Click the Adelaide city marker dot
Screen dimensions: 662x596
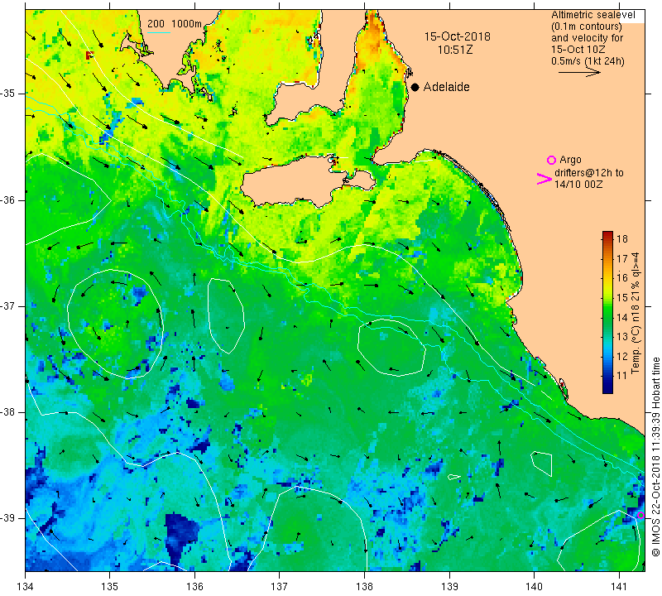415,87
